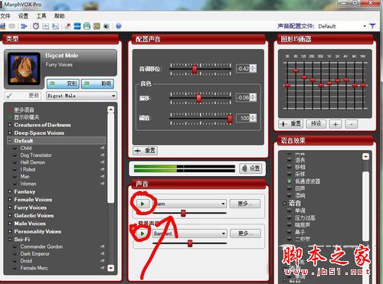Image resolution: width=383 pixels, height=284 pixels.
Task: Click the 预设 equalizer preset button
Action: tap(316, 124)
